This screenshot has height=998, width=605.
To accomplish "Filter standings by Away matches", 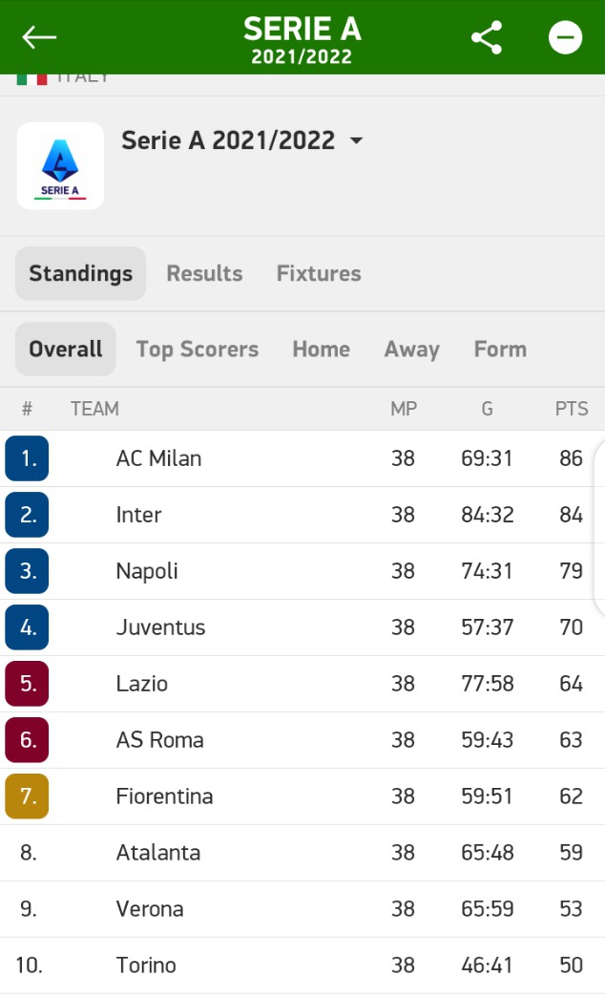I will [411, 350].
